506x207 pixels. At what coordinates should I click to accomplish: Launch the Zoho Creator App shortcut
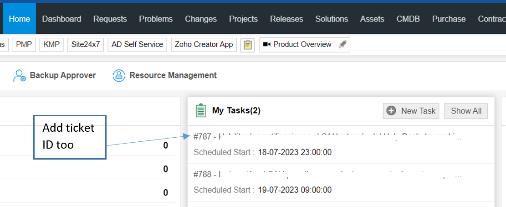click(204, 45)
